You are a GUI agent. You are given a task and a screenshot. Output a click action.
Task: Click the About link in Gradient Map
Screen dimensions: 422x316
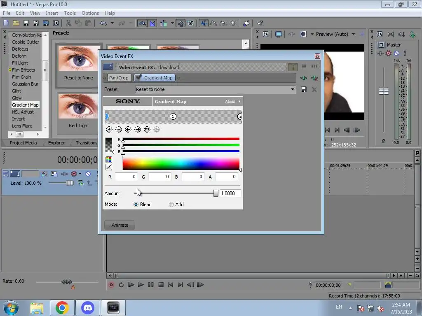point(230,102)
